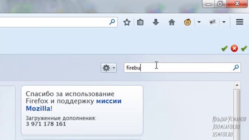This screenshot has width=249, height=140.
Task: Click the first green checkmark icon
Action: click(x=224, y=48)
